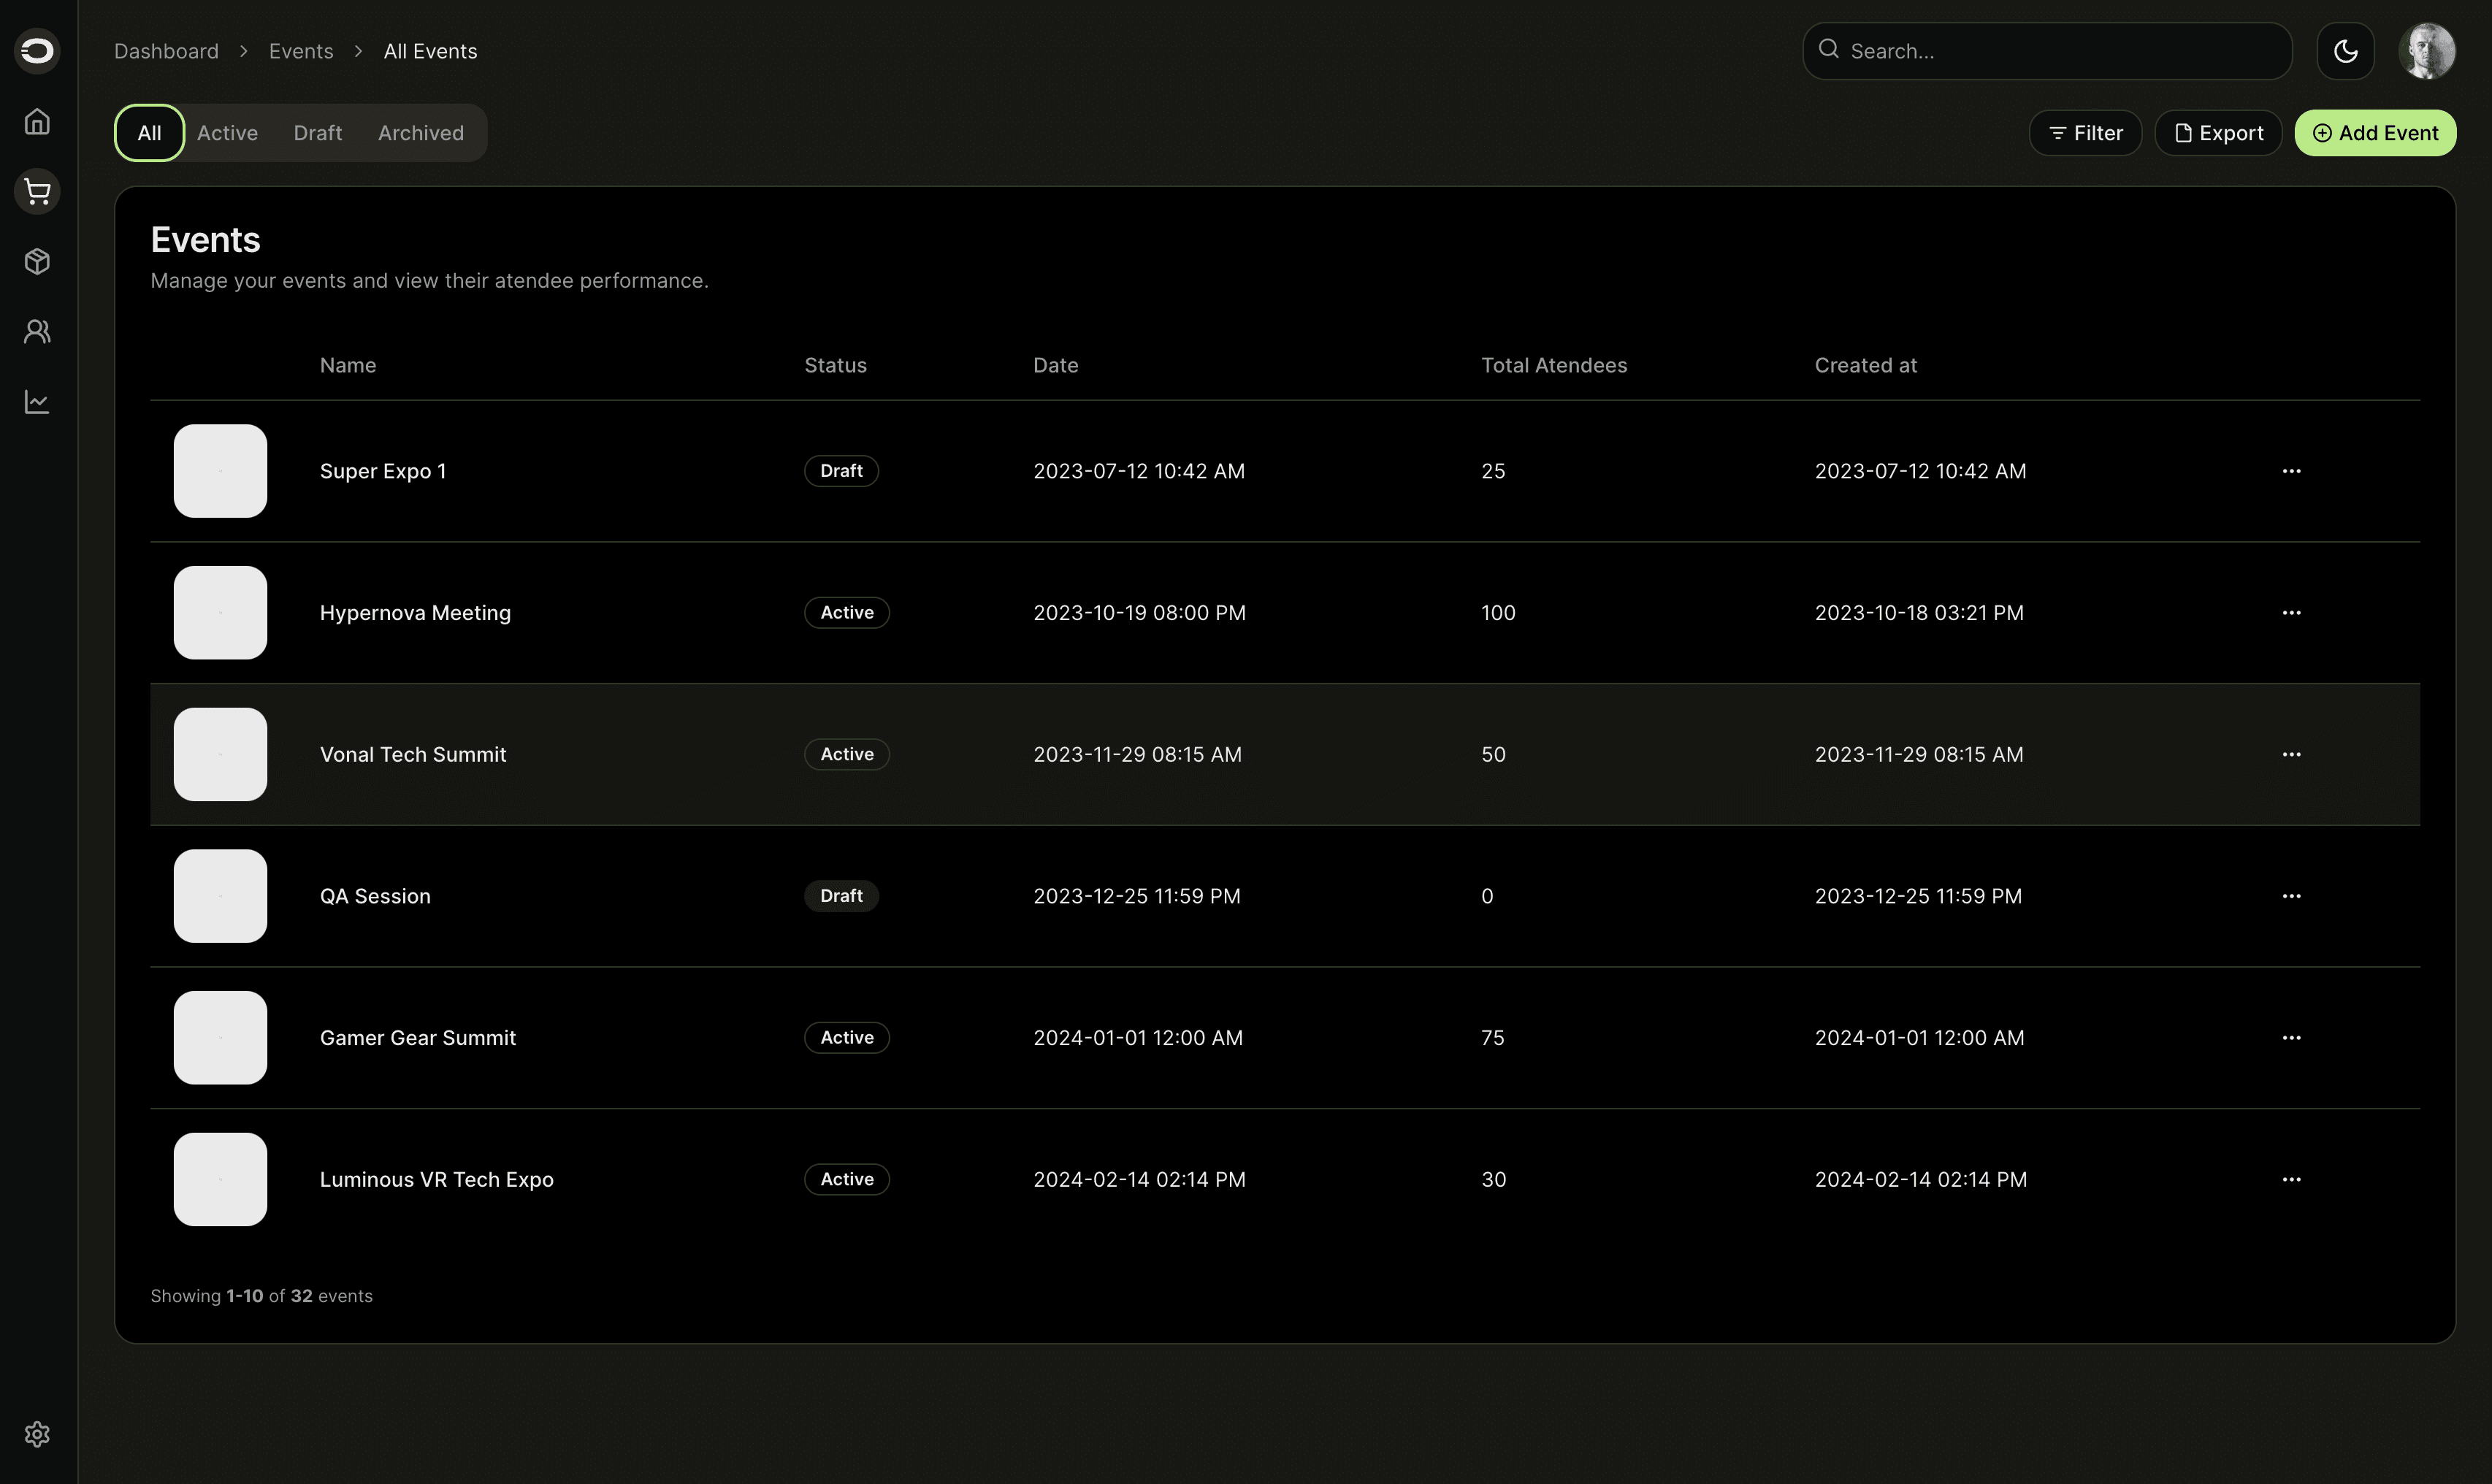Open the Home icon in the sidebar
2492x1484 pixels.
point(37,122)
